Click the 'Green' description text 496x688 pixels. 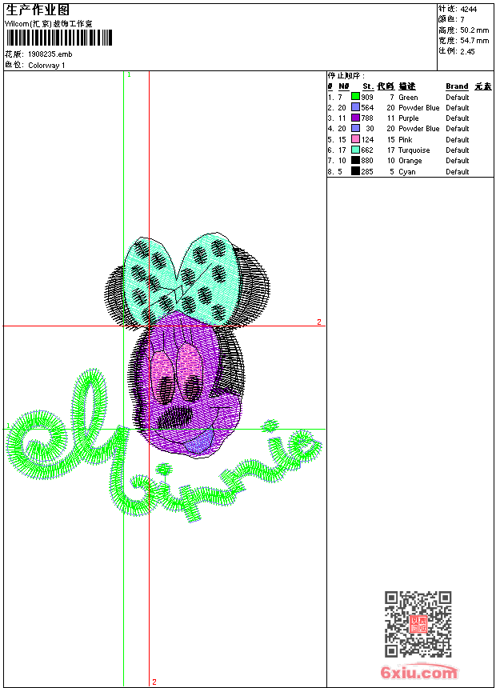tap(408, 98)
